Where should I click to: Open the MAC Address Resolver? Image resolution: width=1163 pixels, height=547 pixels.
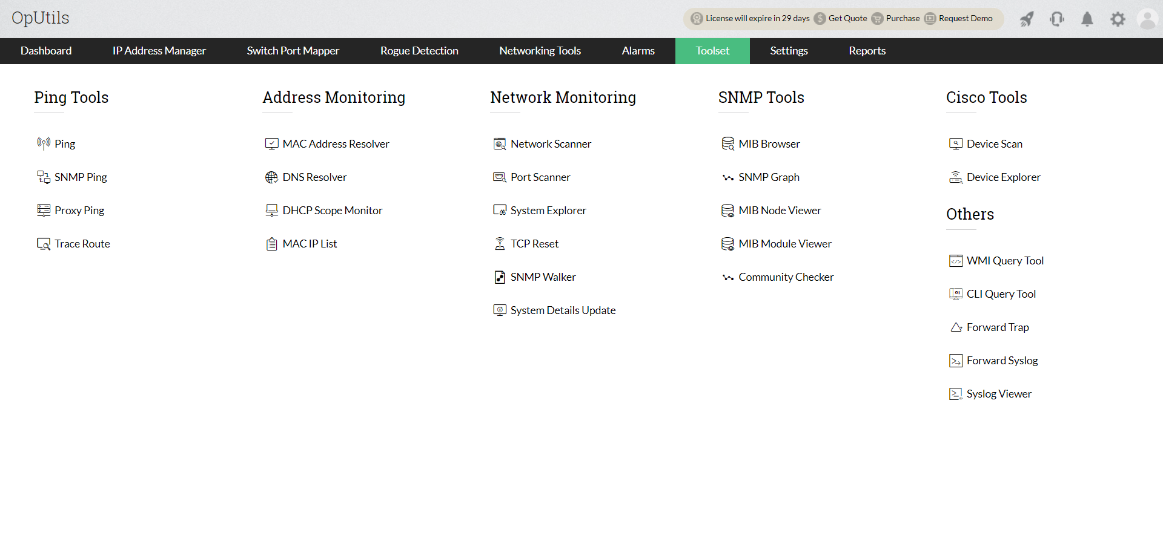(336, 143)
